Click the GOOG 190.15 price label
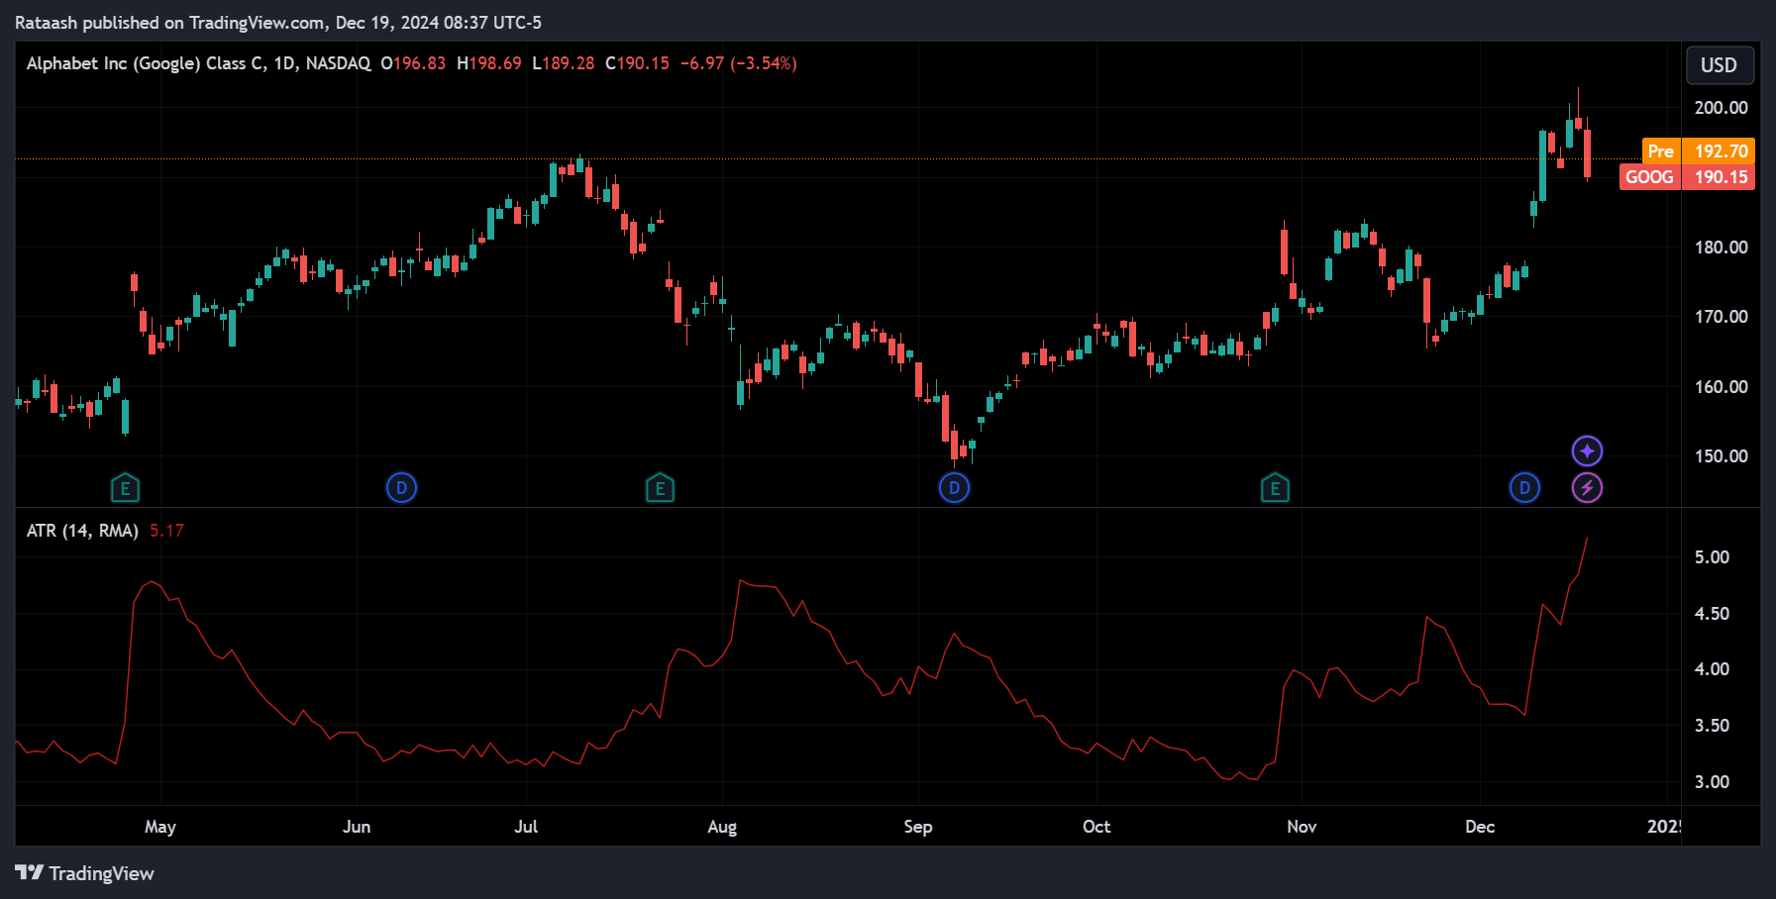The image size is (1776, 899). [1687, 177]
